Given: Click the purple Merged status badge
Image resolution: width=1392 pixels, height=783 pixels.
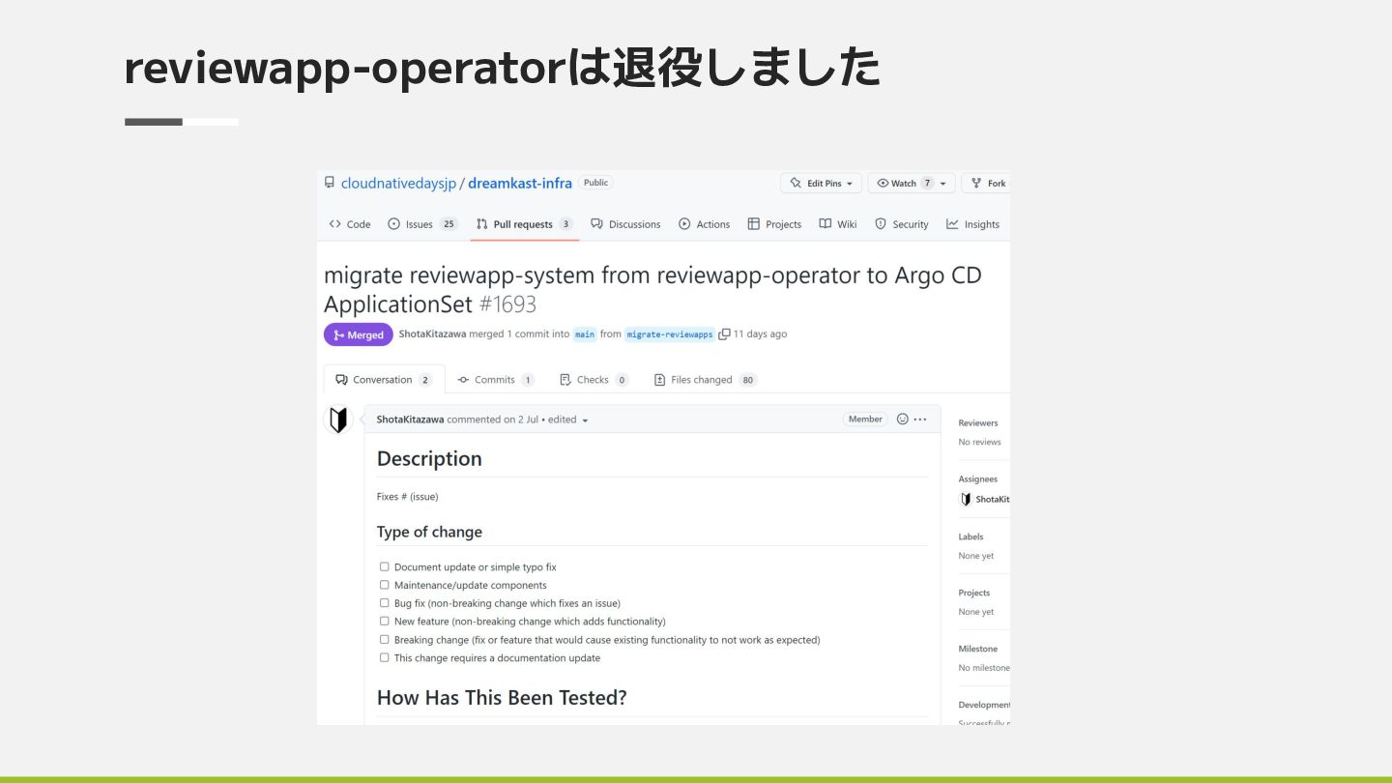Looking at the screenshot, I should (x=358, y=334).
